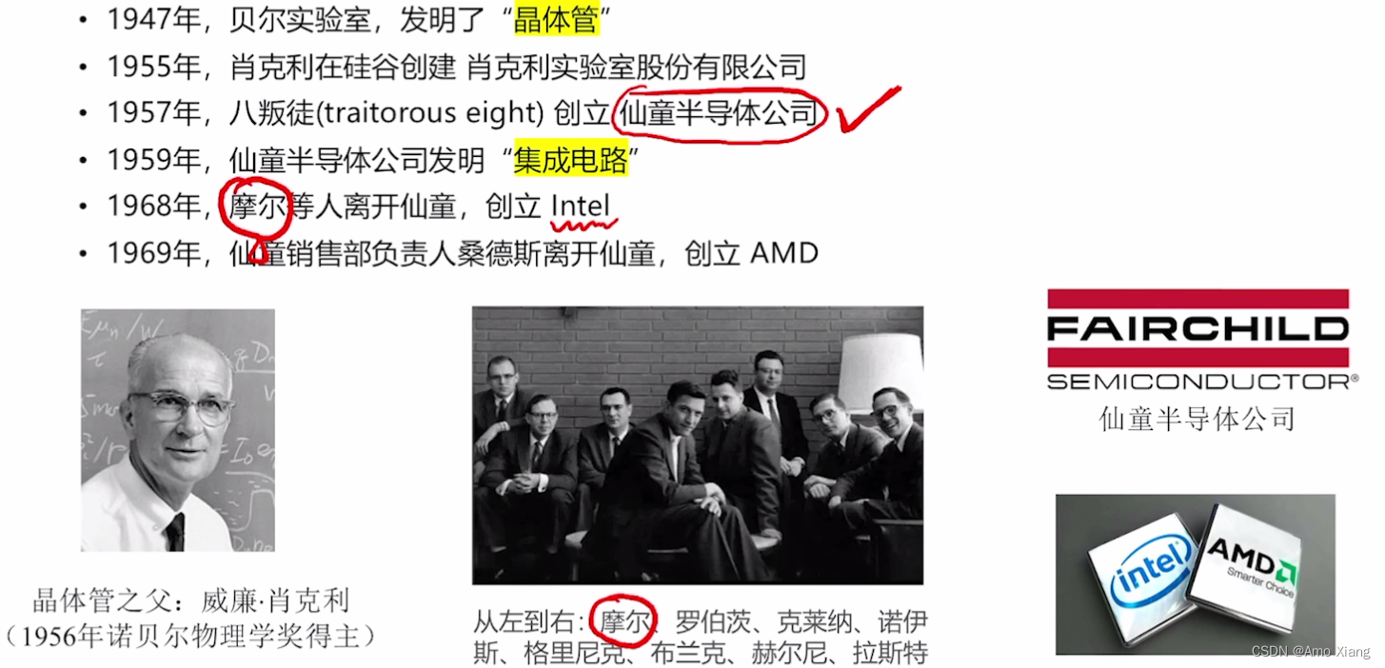
Task: Click the circled 摩尔 in 1968 line
Action: click(257, 206)
